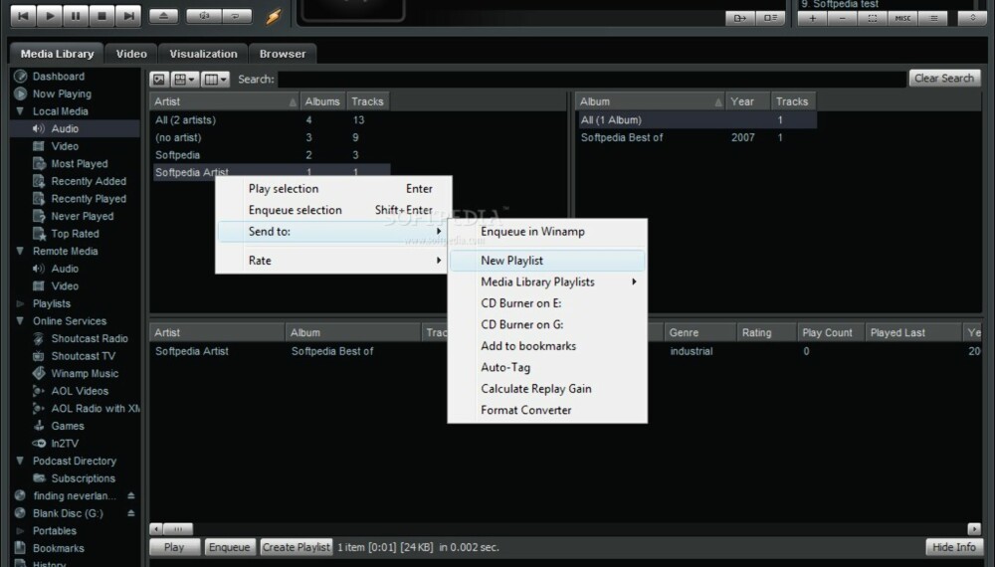This screenshot has width=995, height=567.
Task: Open the Never Played view
Action: tap(82, 216)
